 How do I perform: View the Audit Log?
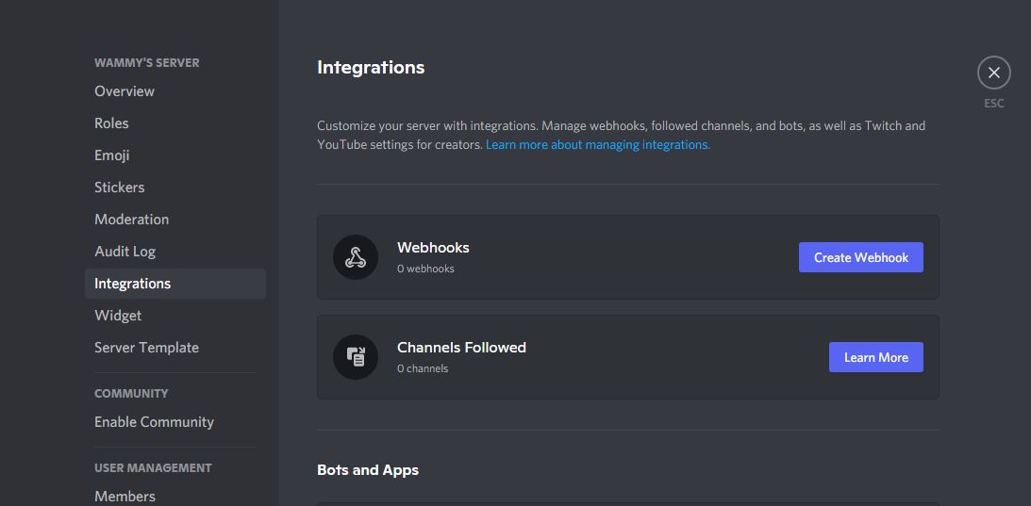175,252
